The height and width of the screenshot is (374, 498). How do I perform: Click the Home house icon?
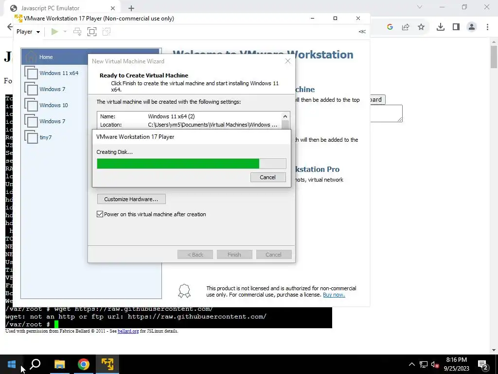31,57
